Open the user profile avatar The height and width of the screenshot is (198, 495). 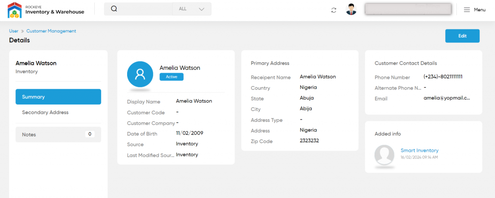pos(351,10)
